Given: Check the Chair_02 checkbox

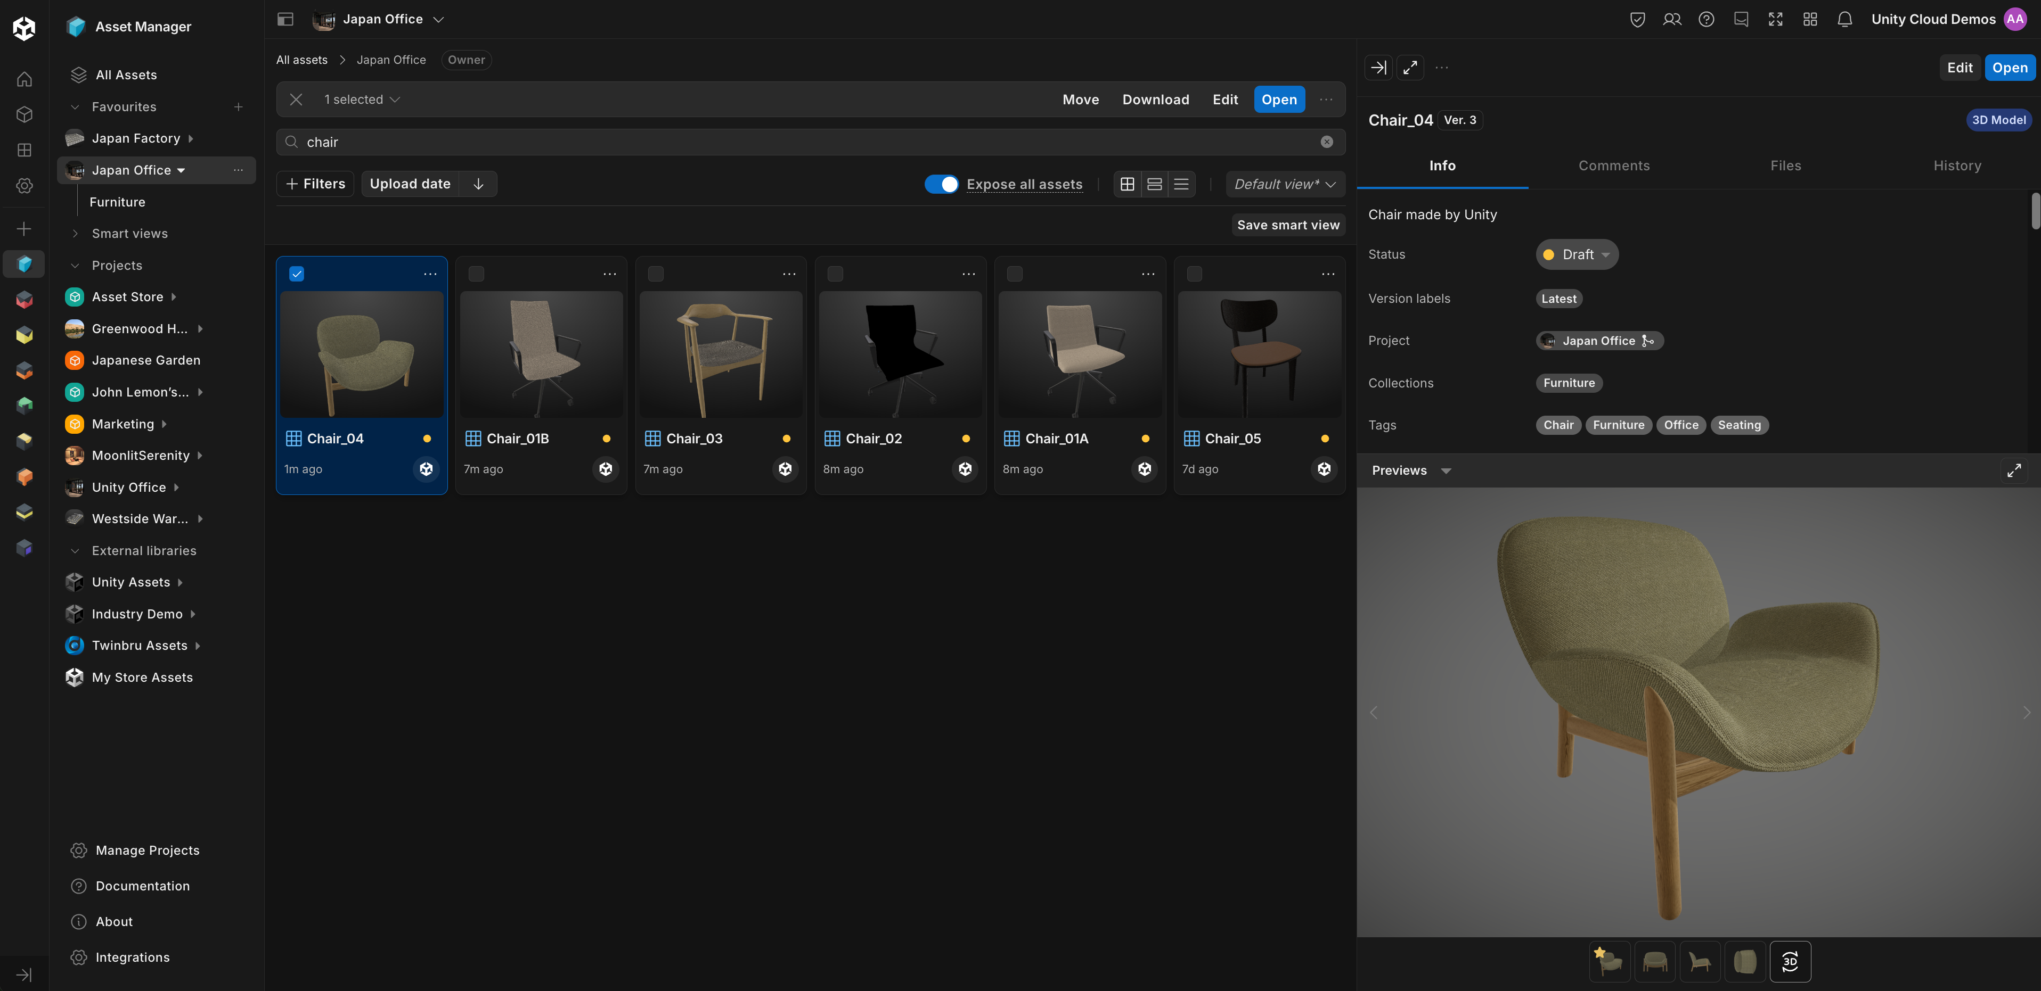Looking at the screenshot, I should click(x=835, y=274).
